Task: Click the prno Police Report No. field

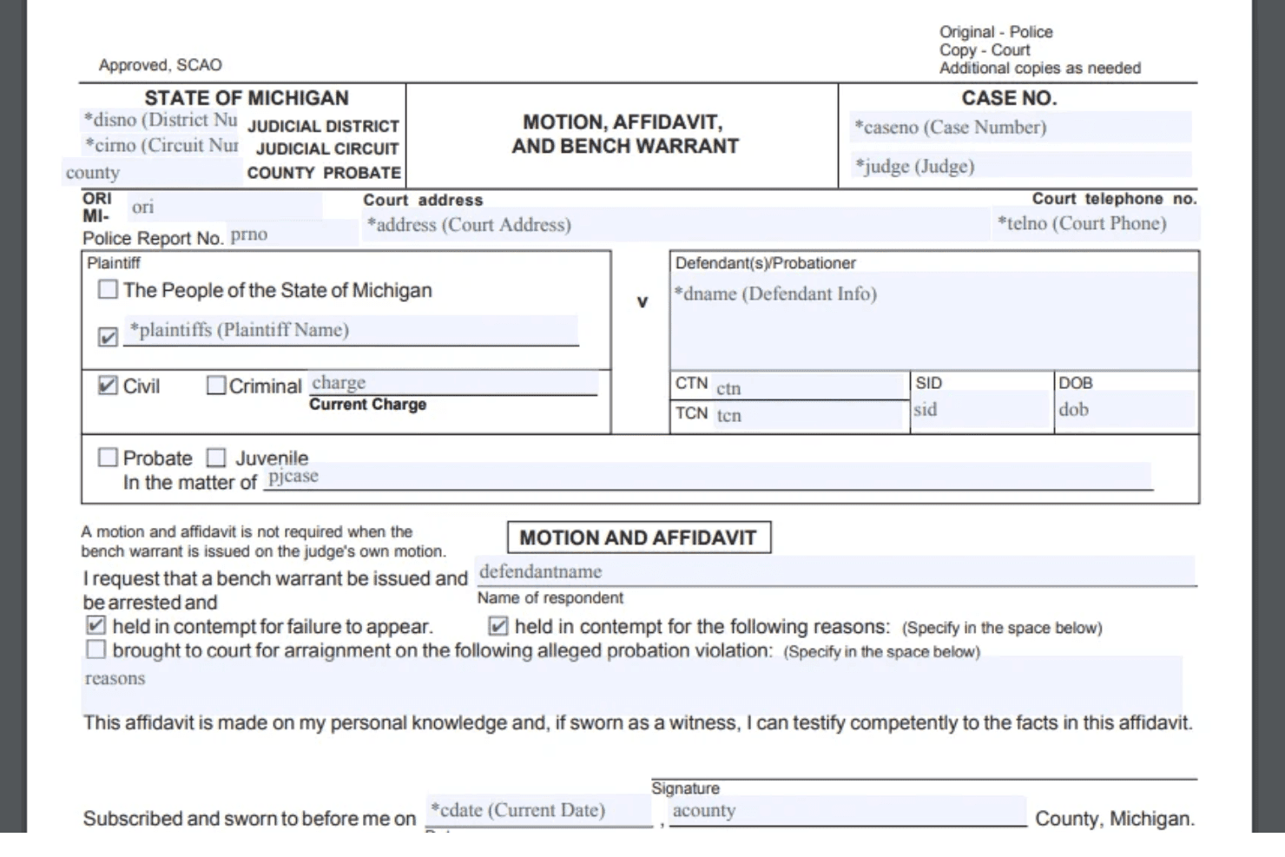Action: (x=293, y=234)
